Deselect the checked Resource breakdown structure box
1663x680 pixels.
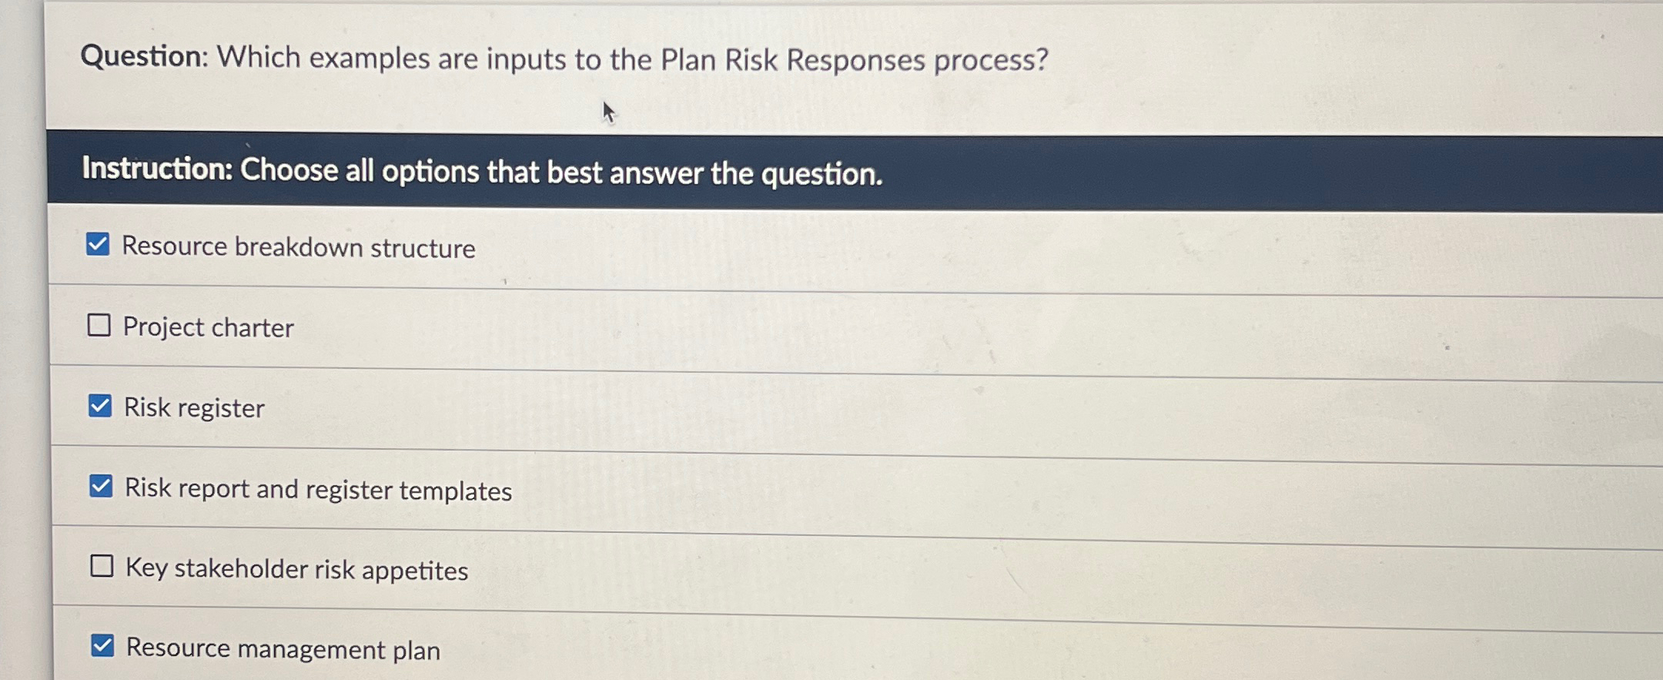tap(100, 244)
